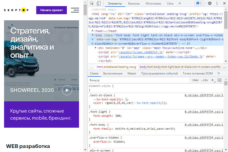Open the website hamburger menu

tap(75, 10)
